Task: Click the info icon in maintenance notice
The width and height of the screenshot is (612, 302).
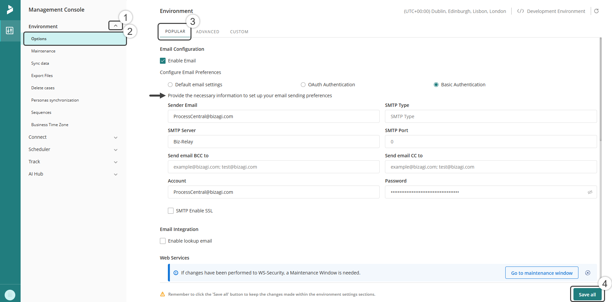Action: click(176, 273)
